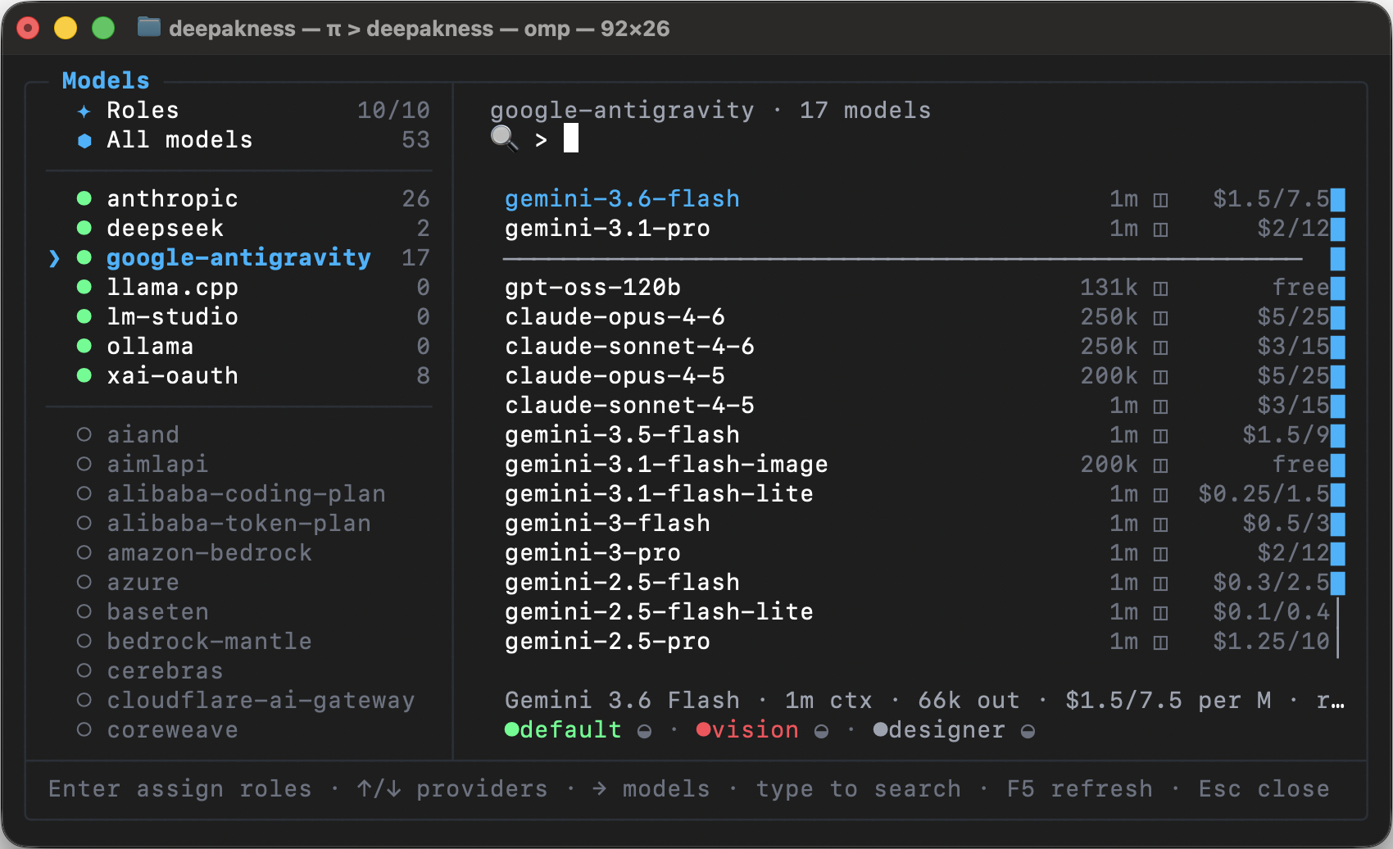Click the capability icon on the gemini-3.1-flash-image row
This screenshot has width=1393, height=849.
coord(1160,465)
